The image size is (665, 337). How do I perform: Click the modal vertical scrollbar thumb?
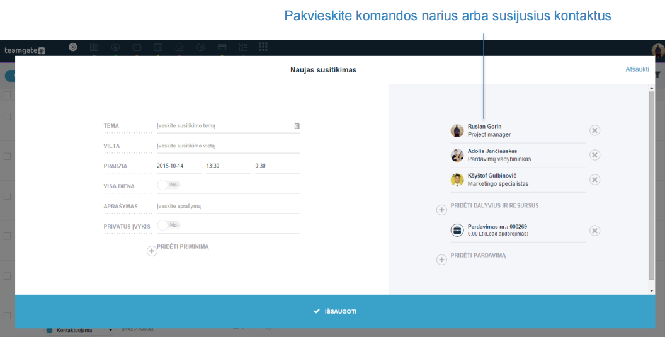(652, 185)
